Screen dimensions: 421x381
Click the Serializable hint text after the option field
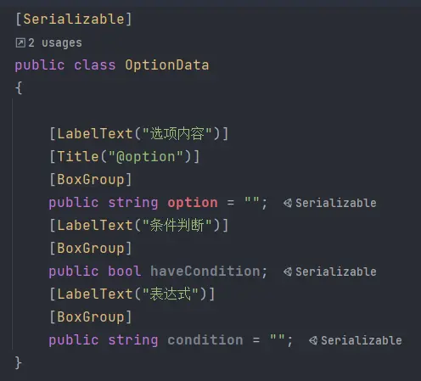point(336,203)
